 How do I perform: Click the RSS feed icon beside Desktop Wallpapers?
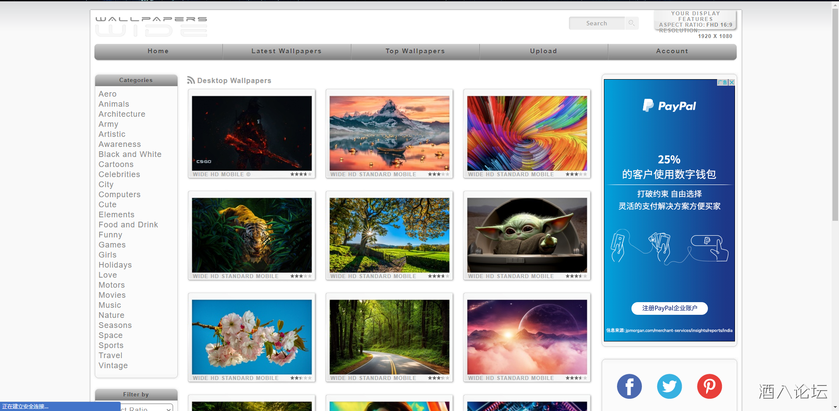(x=191, y=80)
